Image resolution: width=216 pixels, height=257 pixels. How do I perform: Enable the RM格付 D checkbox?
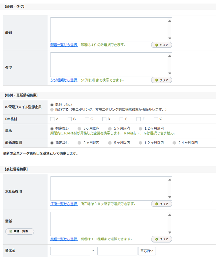point(104,119)
